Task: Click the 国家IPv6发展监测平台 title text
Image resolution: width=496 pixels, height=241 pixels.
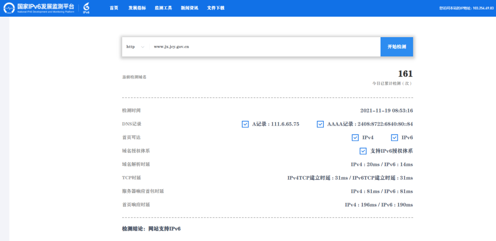Action: pos(46,7)
